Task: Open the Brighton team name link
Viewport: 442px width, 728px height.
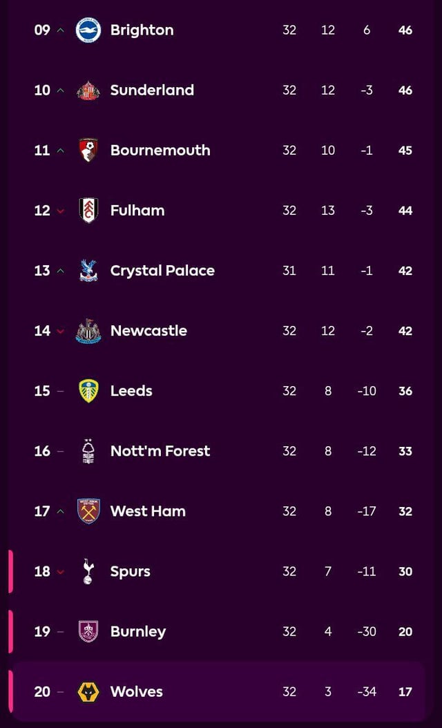Action: tap(142, 30)
